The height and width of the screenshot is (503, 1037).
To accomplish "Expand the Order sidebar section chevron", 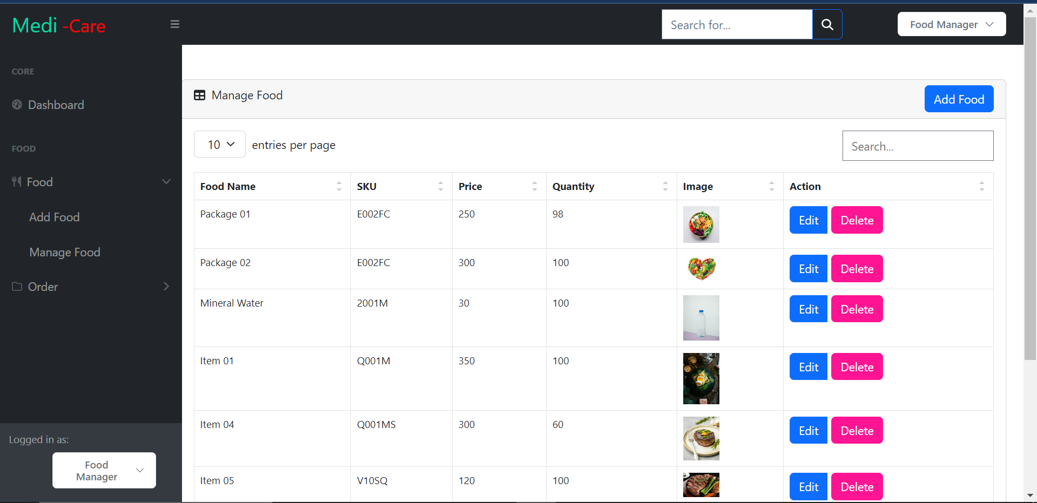I will [166, 287].
